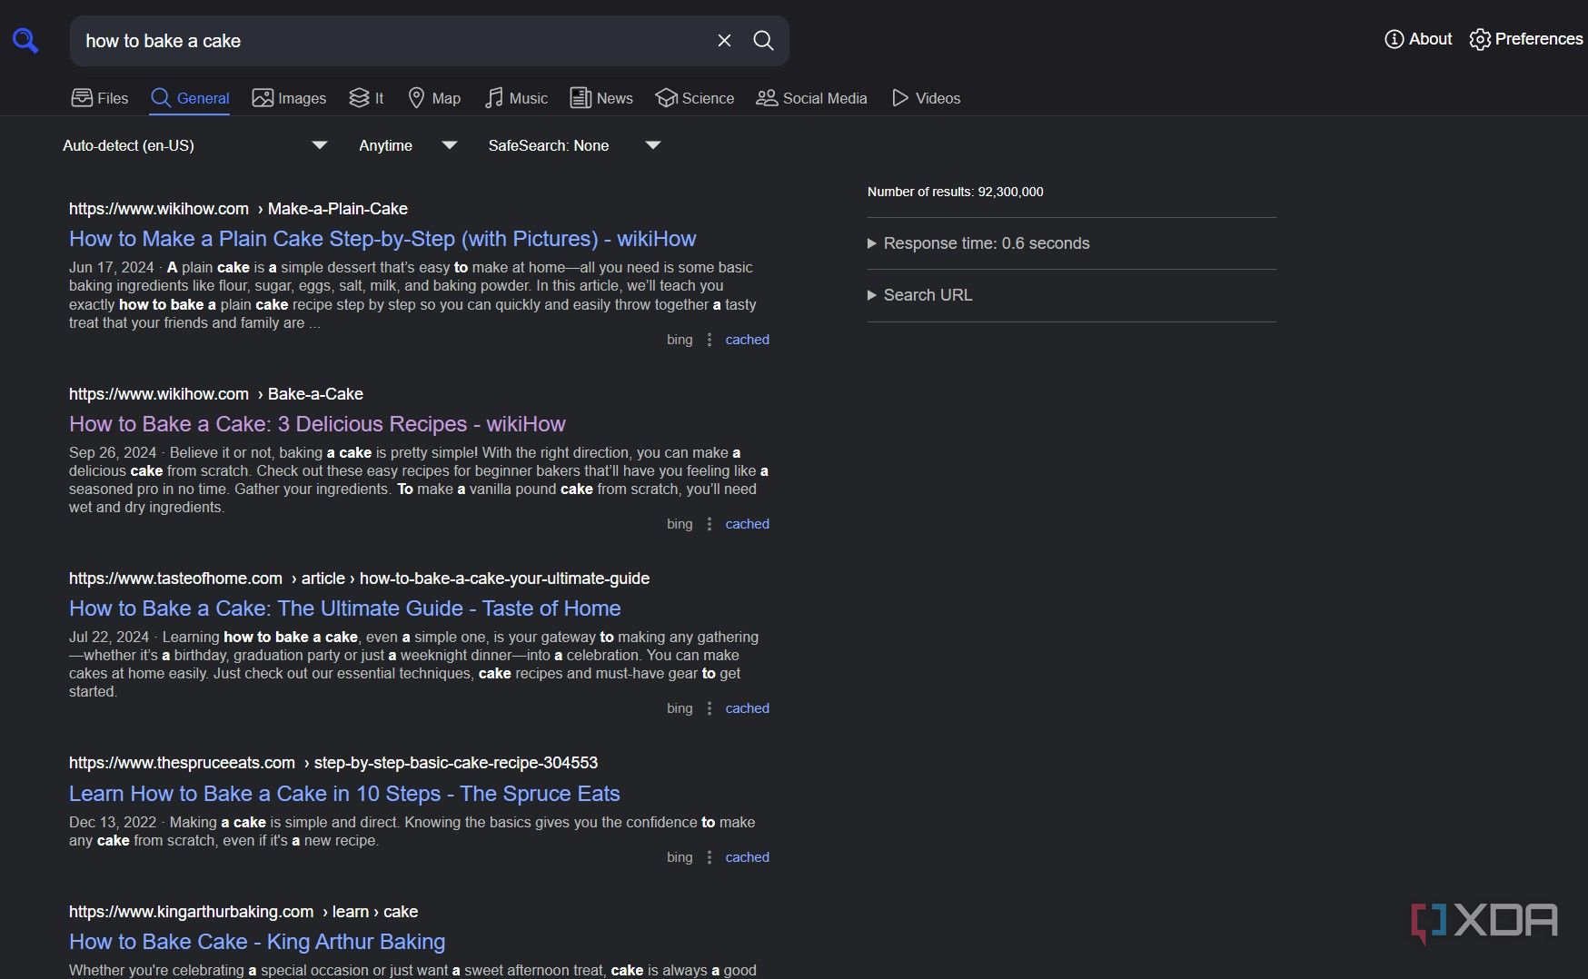Open the SafeSearch dropdown
This screenshot has width=1588, height=979.
click(x=574, y=145)
